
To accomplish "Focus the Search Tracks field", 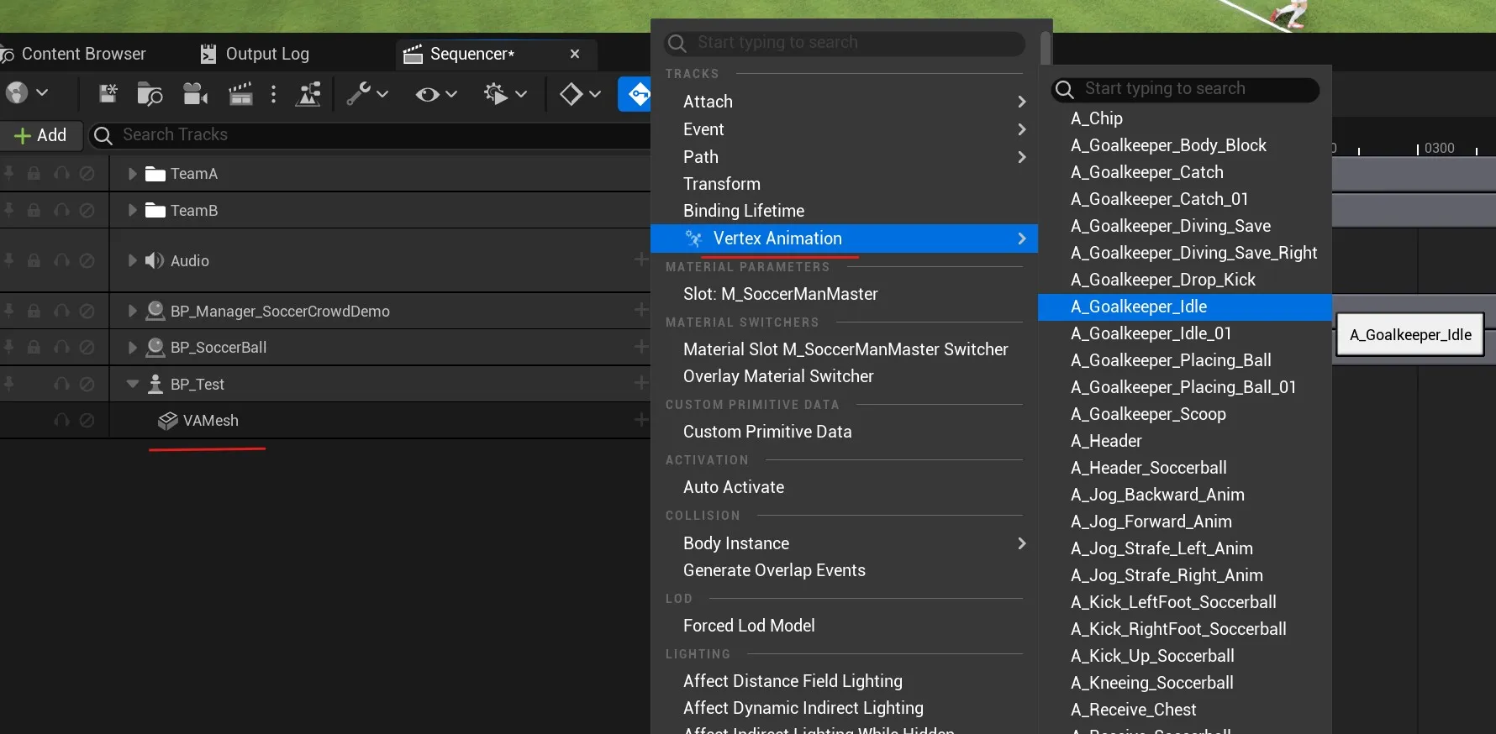I will click(x=370, y=135).
